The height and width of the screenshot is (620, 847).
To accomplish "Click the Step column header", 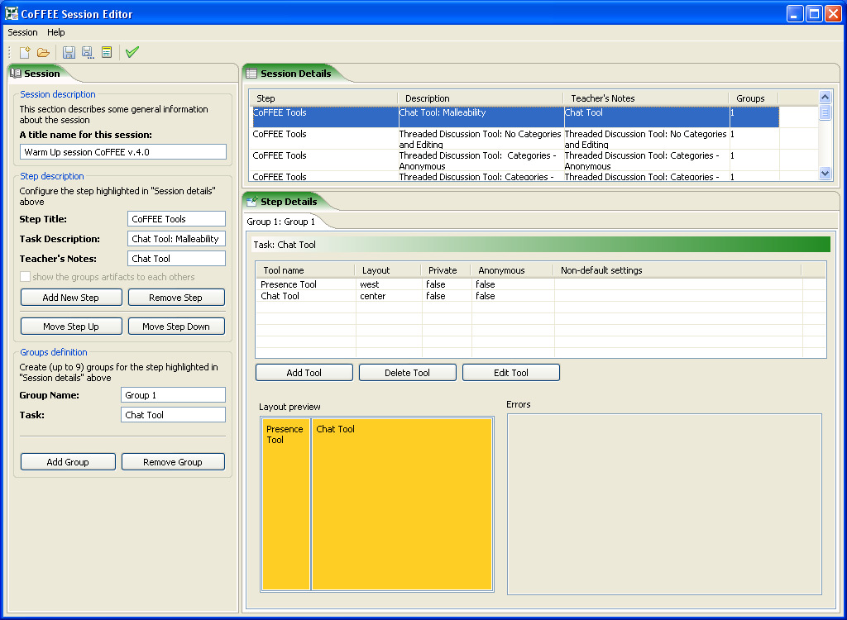I will (x=324, y=98).
